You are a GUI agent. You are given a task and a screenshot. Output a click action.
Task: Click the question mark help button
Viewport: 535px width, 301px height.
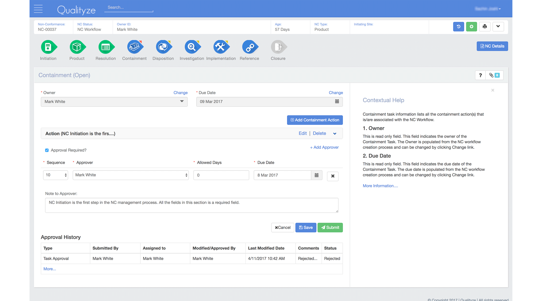pos(480,75)
